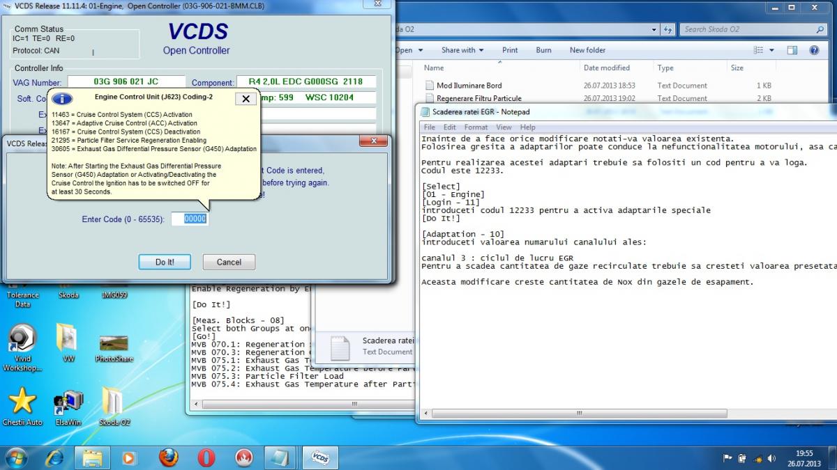The width and height of the screenshot is (837, 470).
Task: Click the Scaderea ratei EGR Notepad window icon
Action: [x=425, y=111]
